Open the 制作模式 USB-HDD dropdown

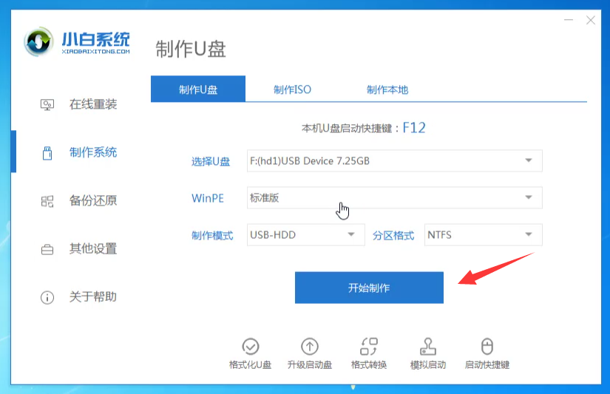[x=306, y=234]
